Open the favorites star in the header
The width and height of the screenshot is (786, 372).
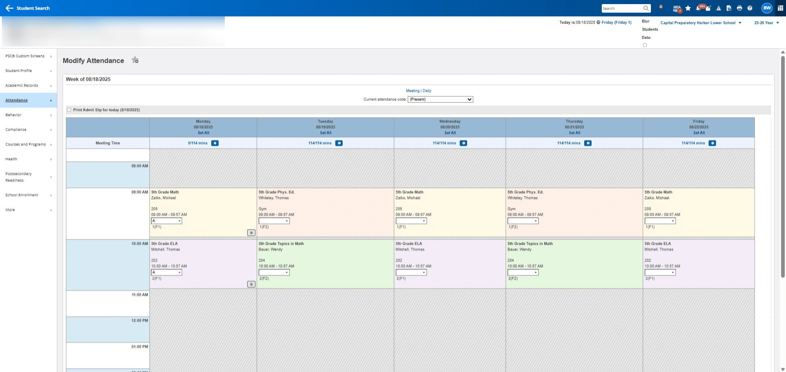click(x=688, y=8)
